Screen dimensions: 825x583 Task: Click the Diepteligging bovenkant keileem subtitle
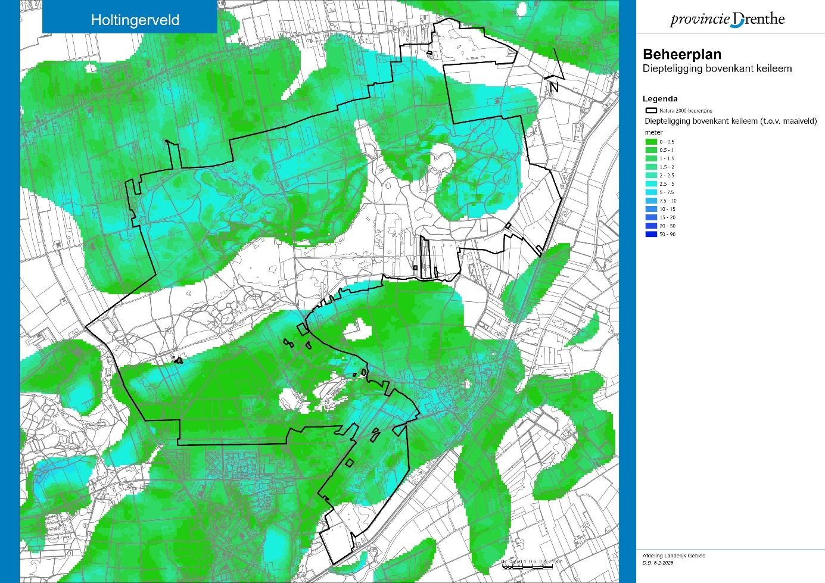click(x=717, y=68)
